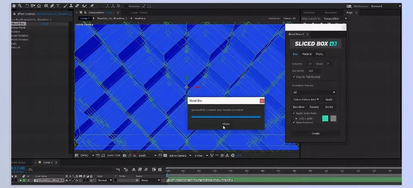Click the Delete preset button
Screen dimensions: 413x188
click(x=329, y=107)
